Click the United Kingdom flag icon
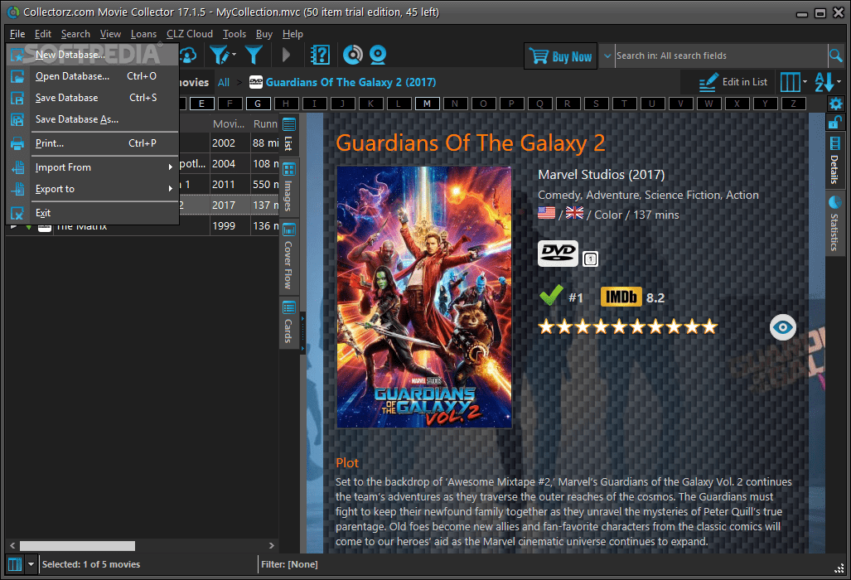The width and height of the screenshot is (851, 580). 574,213
